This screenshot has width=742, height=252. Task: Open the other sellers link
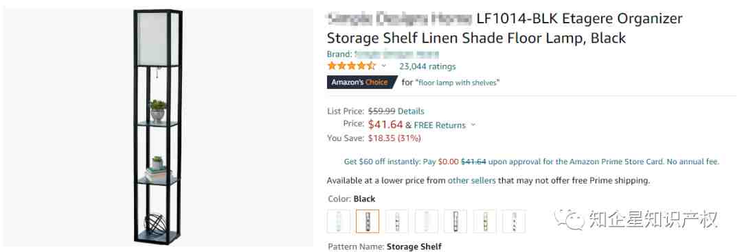[472, 180]
